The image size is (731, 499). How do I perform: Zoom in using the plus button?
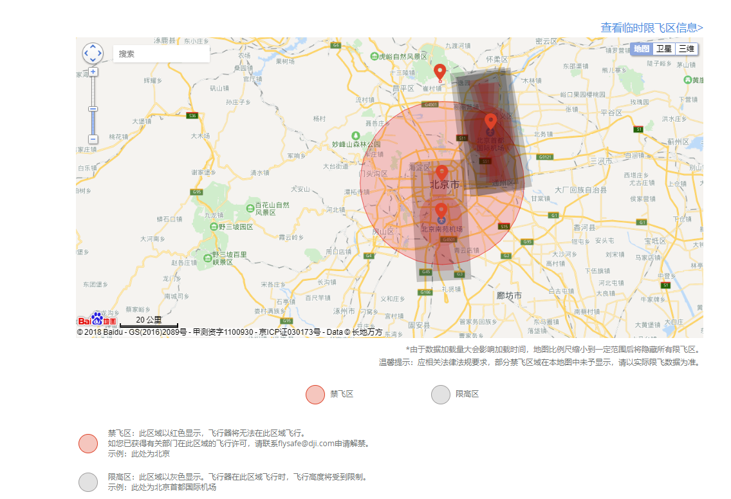[93, 71]
